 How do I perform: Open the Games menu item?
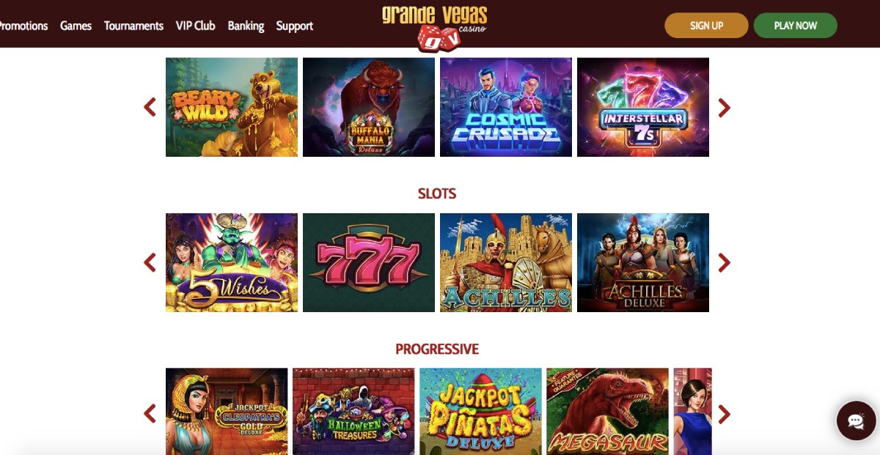pos(76,26)
